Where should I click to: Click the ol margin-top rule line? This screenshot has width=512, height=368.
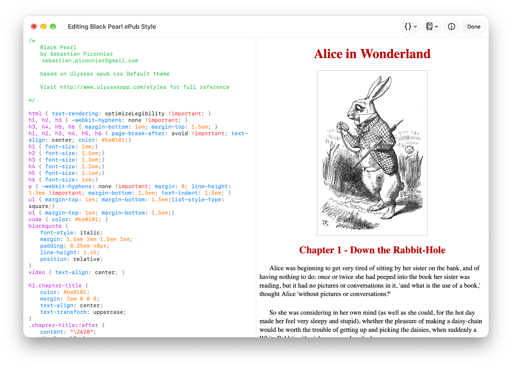[101, 213]
